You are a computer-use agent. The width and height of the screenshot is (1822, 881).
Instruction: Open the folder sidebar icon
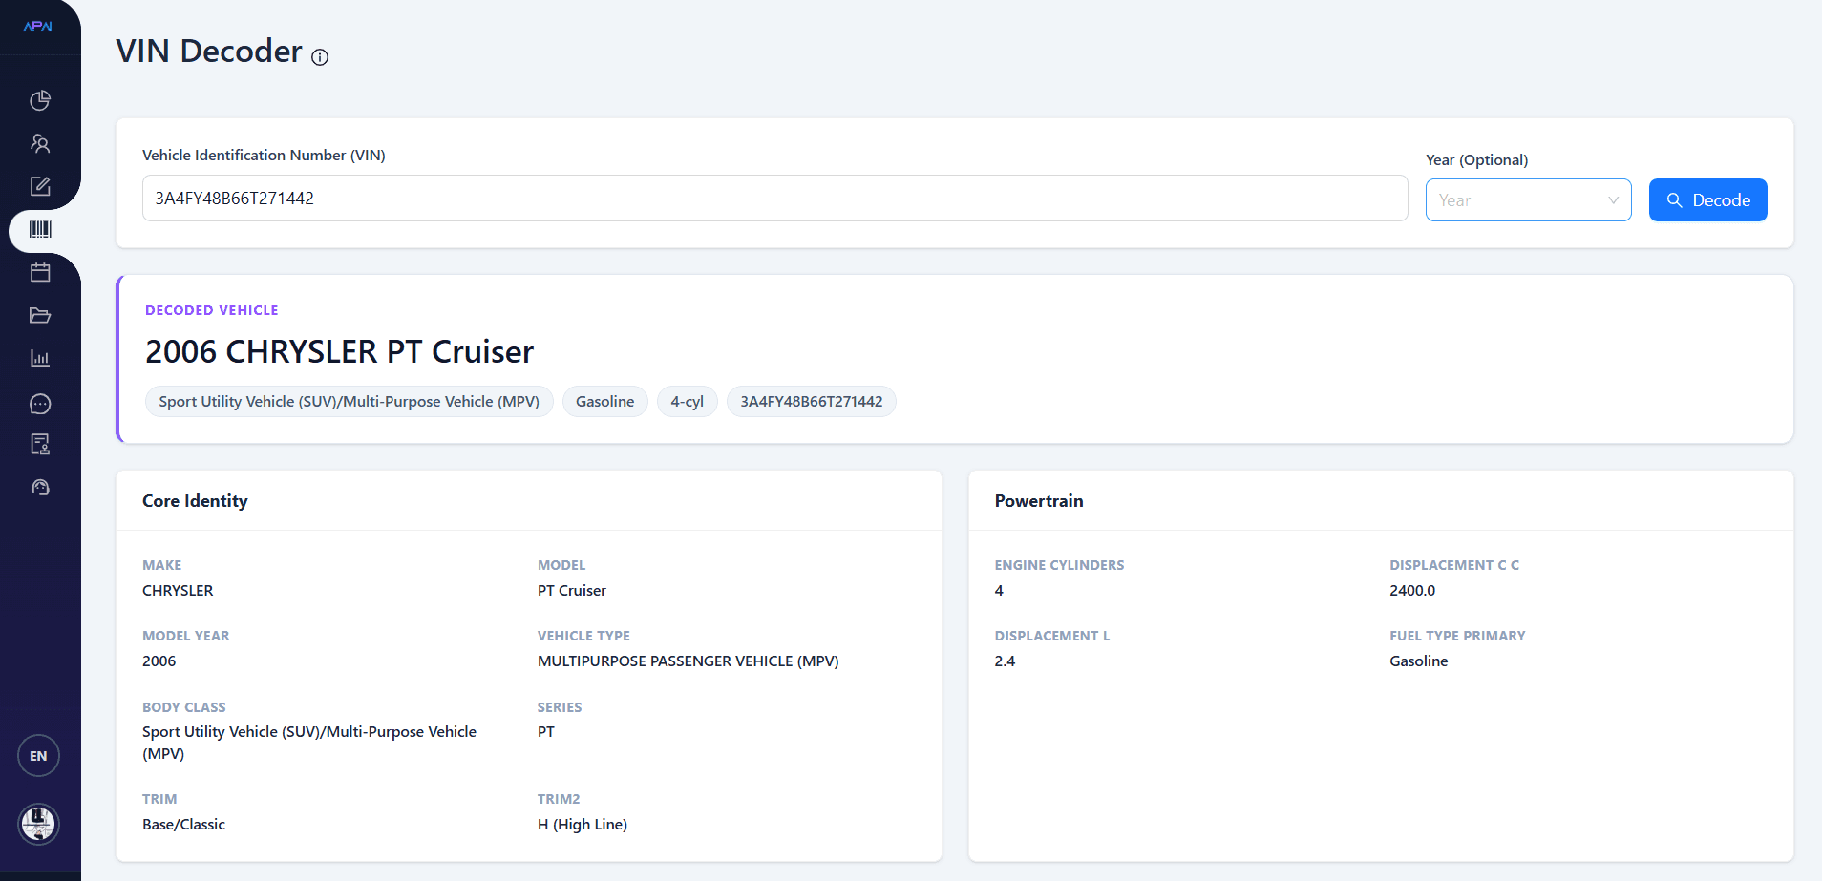(40, 315)
